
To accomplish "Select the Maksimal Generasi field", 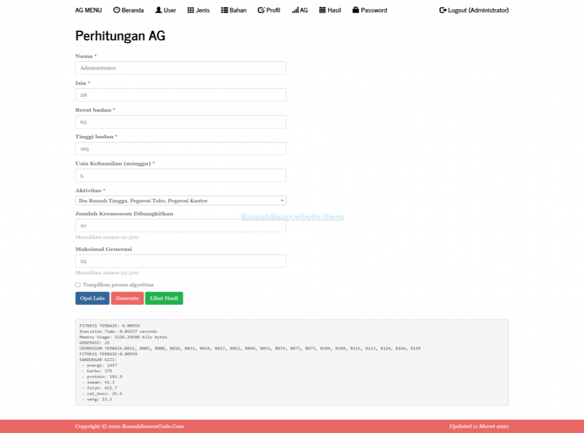I will 180,261.
